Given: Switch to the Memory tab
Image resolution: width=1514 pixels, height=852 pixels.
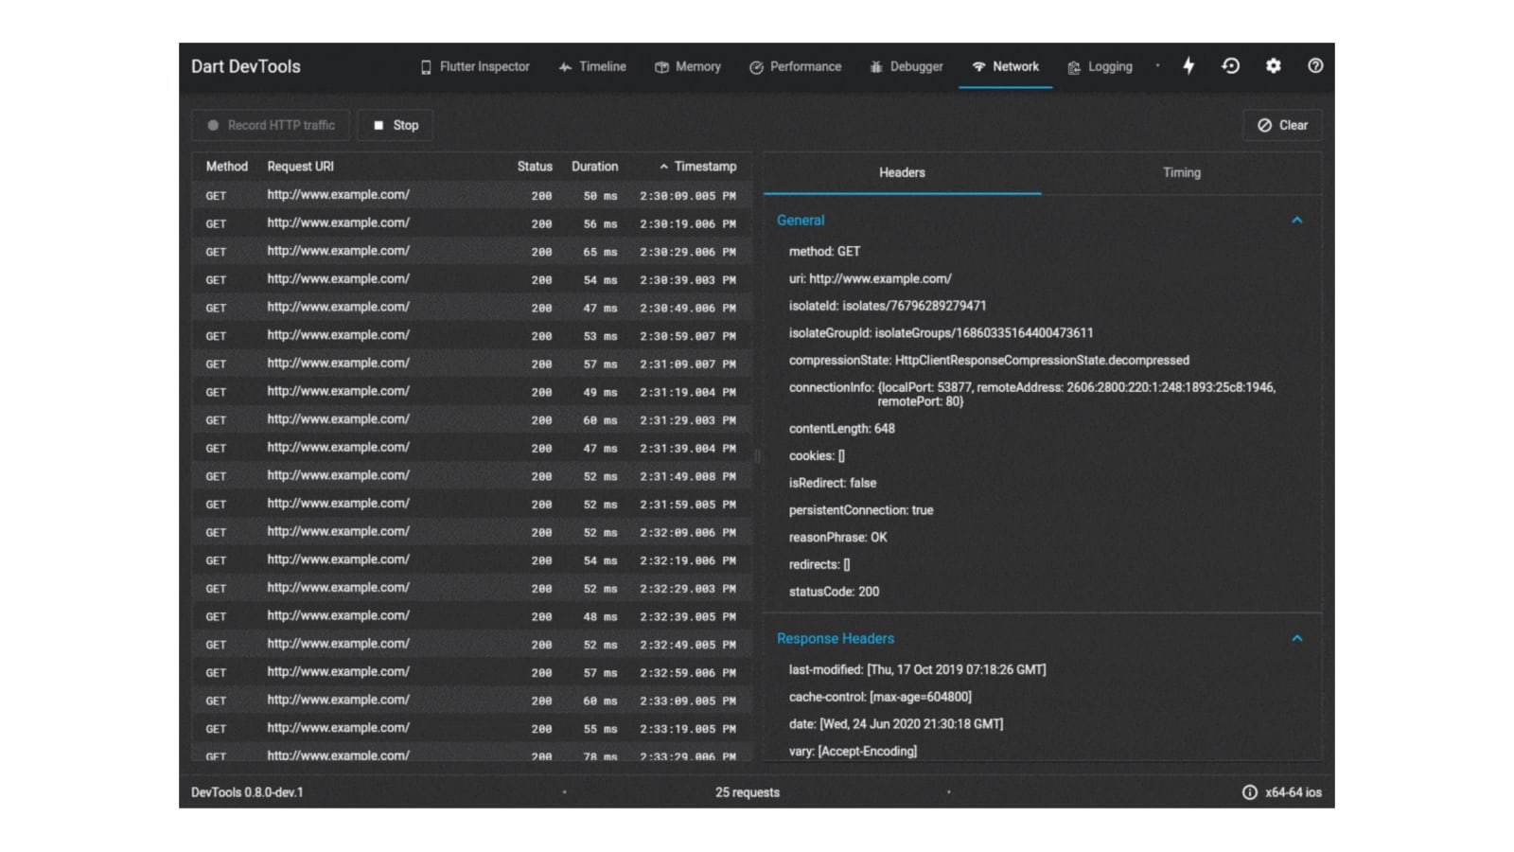Looking at the screenshot, I should 688,66.
